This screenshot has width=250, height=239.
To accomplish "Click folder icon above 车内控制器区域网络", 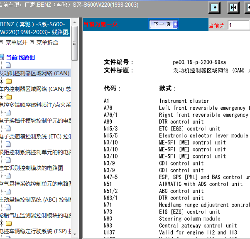I will [x=9, y=81].
